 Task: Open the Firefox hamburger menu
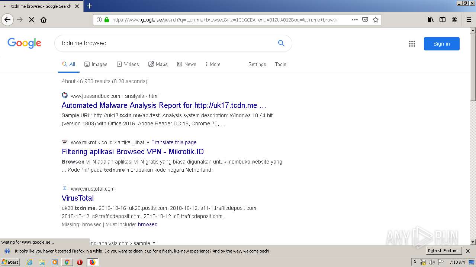[x=469, y=20]
